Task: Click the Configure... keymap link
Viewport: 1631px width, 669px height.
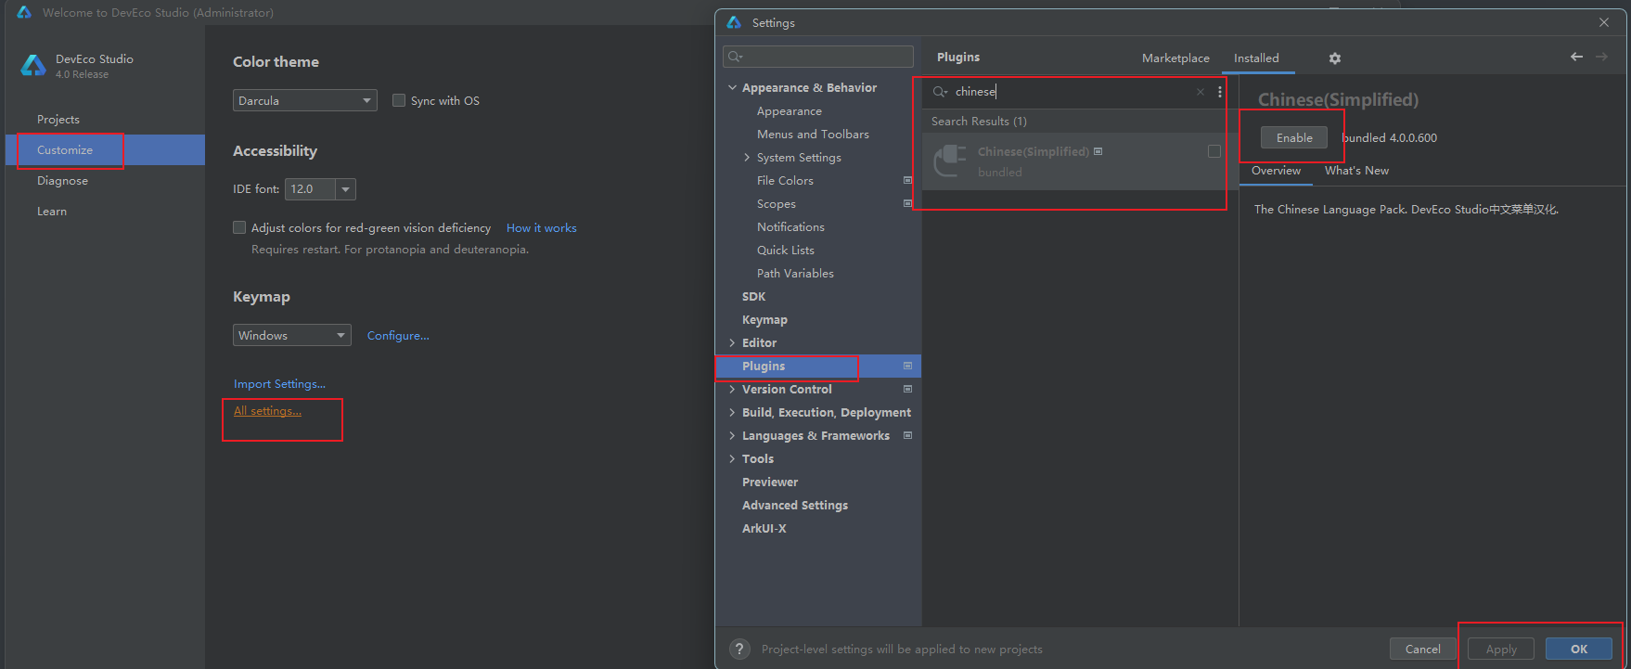Action: tap(398, 336)
